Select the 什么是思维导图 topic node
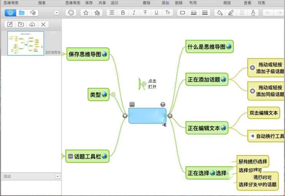This screenshot has width=285, height=196. pyautogui.click(x=209, y=47)
